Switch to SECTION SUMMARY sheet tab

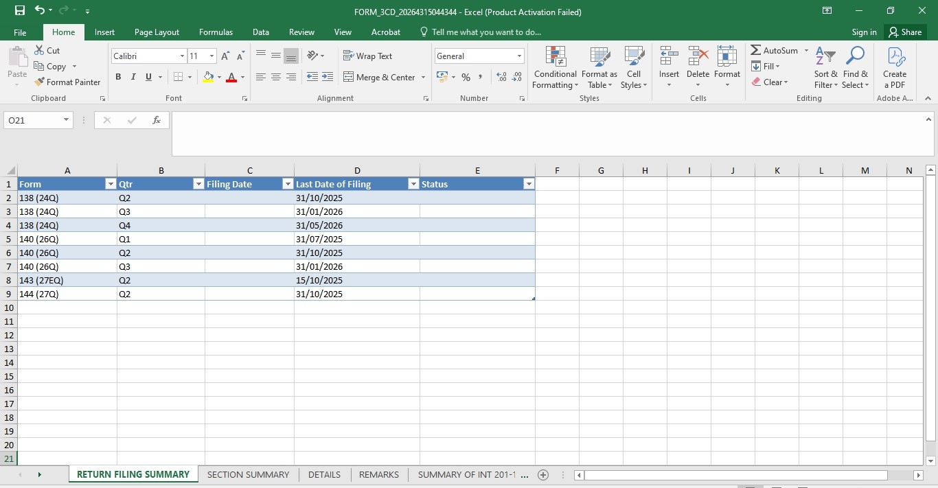click(x=248, y=474)
